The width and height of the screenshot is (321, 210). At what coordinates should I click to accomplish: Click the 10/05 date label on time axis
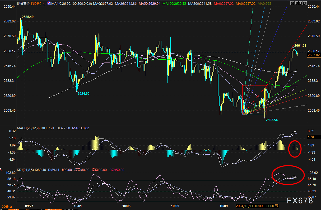175,206
